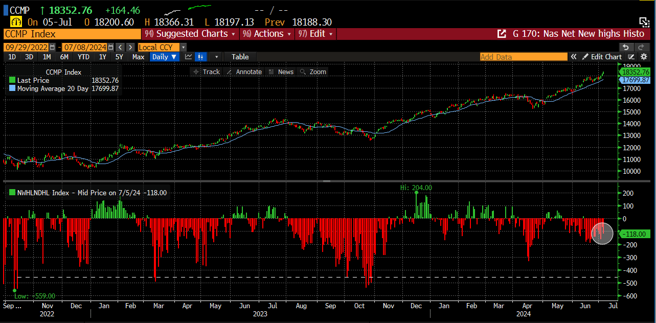Activate the Zoom tool

(x=313, y=72)
